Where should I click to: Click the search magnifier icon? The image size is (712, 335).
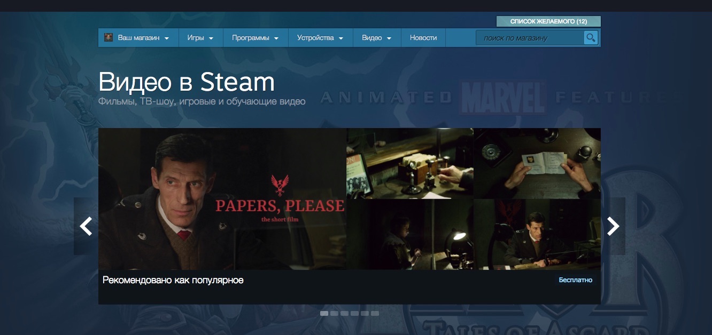(591, 38)
